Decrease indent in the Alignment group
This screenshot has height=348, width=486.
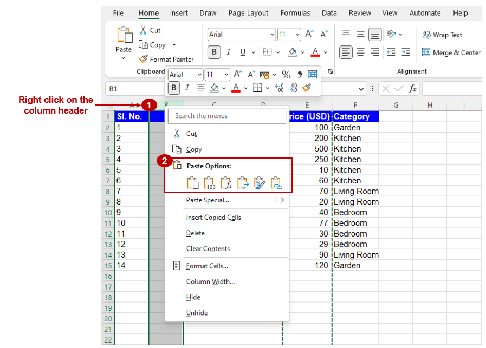[x=391, y=52]
